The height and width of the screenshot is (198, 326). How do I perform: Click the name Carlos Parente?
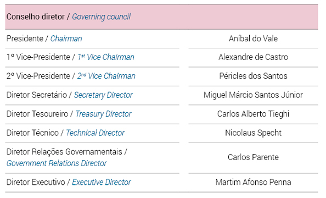pyautogui.click(x=253, y=157)
